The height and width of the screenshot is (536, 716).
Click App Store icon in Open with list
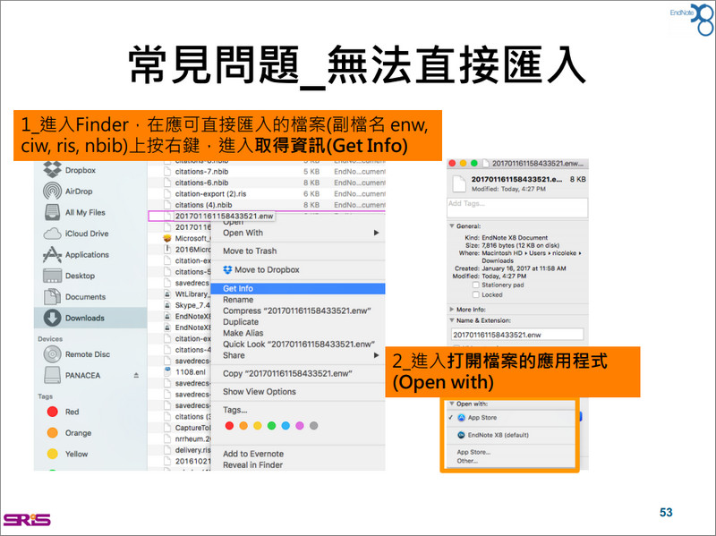[x=461, y=417]
